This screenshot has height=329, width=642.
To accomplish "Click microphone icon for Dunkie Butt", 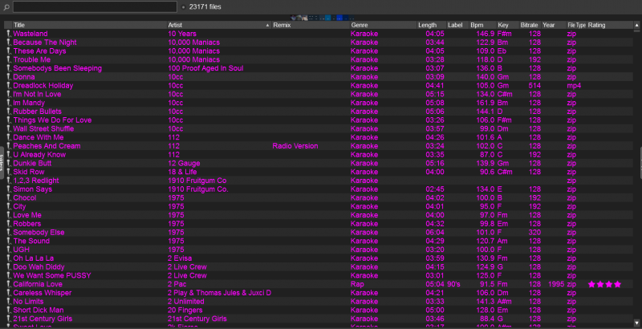I will 8,163.
